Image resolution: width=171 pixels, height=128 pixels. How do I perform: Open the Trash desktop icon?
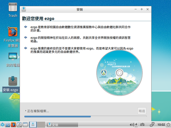(x=13, y=7)
